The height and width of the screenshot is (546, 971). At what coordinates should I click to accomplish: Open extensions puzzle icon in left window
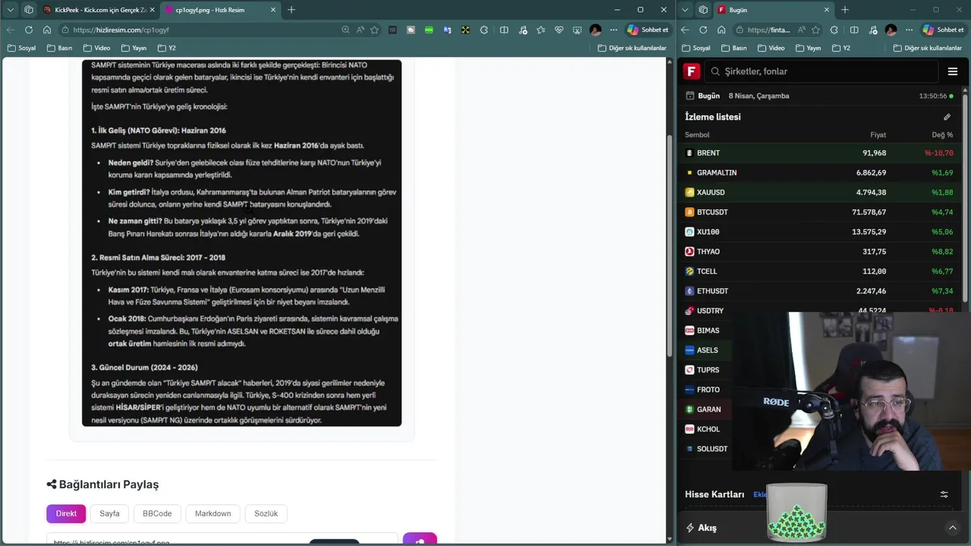[x=484, y=30]
